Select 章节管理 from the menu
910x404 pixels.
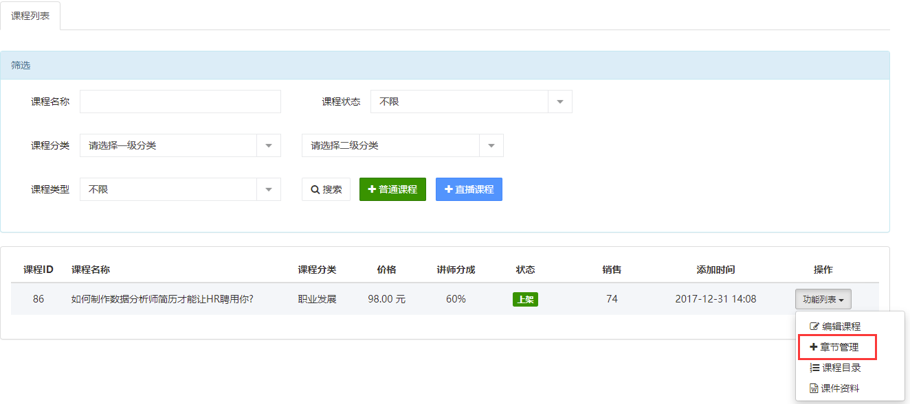838,347
